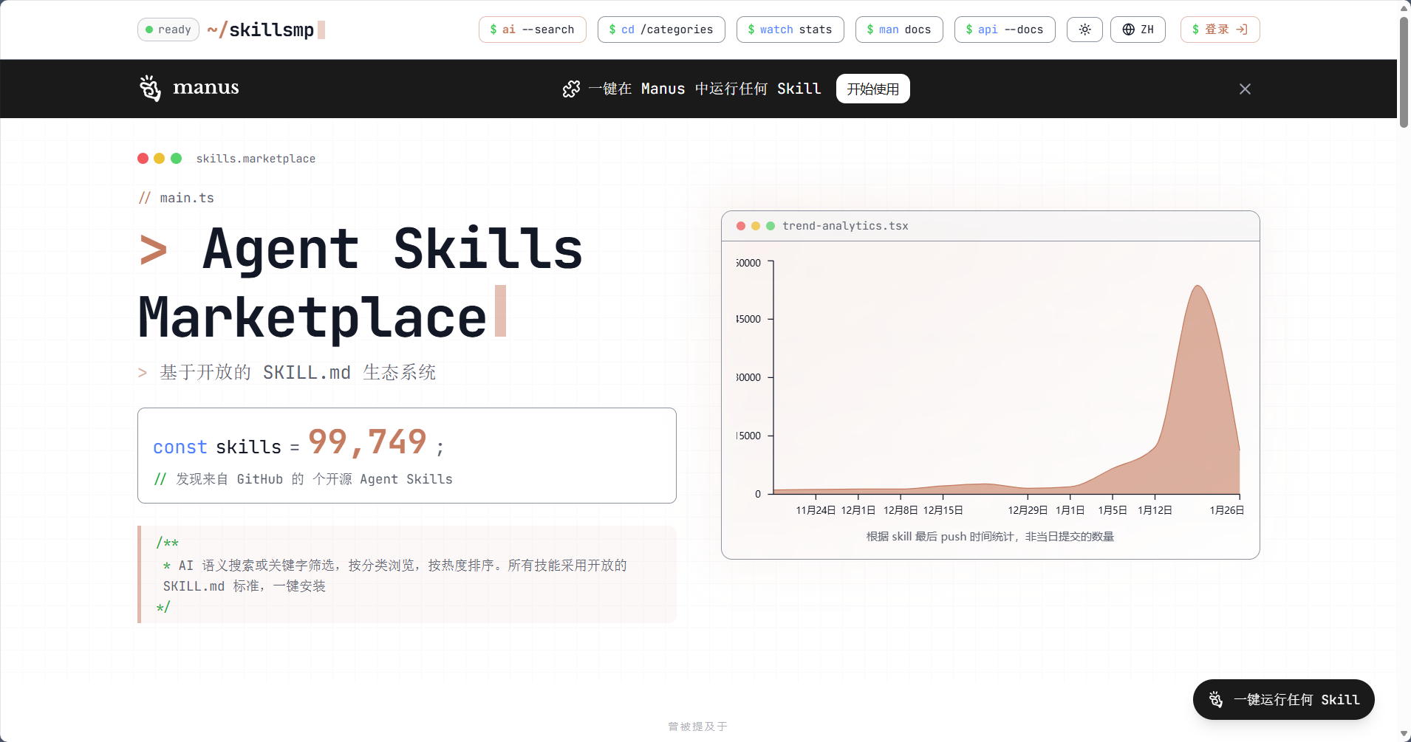Click the yellow dot in trend-analytics.tsx header
Image resolution: width=1411 pixels, height=742 pixels.
[756, 226]
